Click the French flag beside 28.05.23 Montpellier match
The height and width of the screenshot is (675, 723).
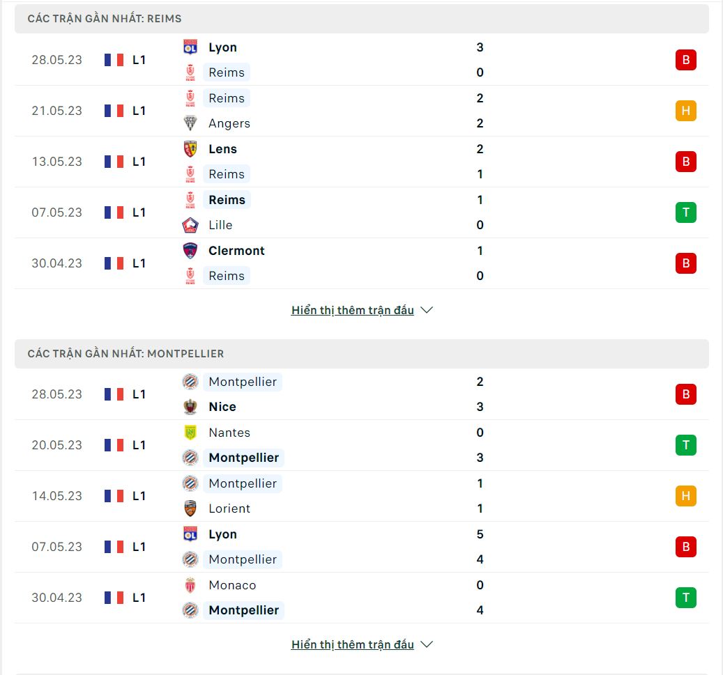click(114, 394)
